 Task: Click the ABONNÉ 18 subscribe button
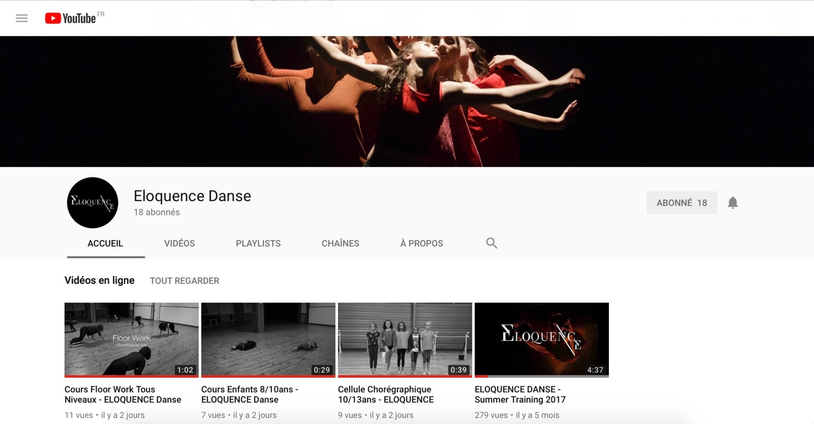pyautogui.click(x=681, y=202)
